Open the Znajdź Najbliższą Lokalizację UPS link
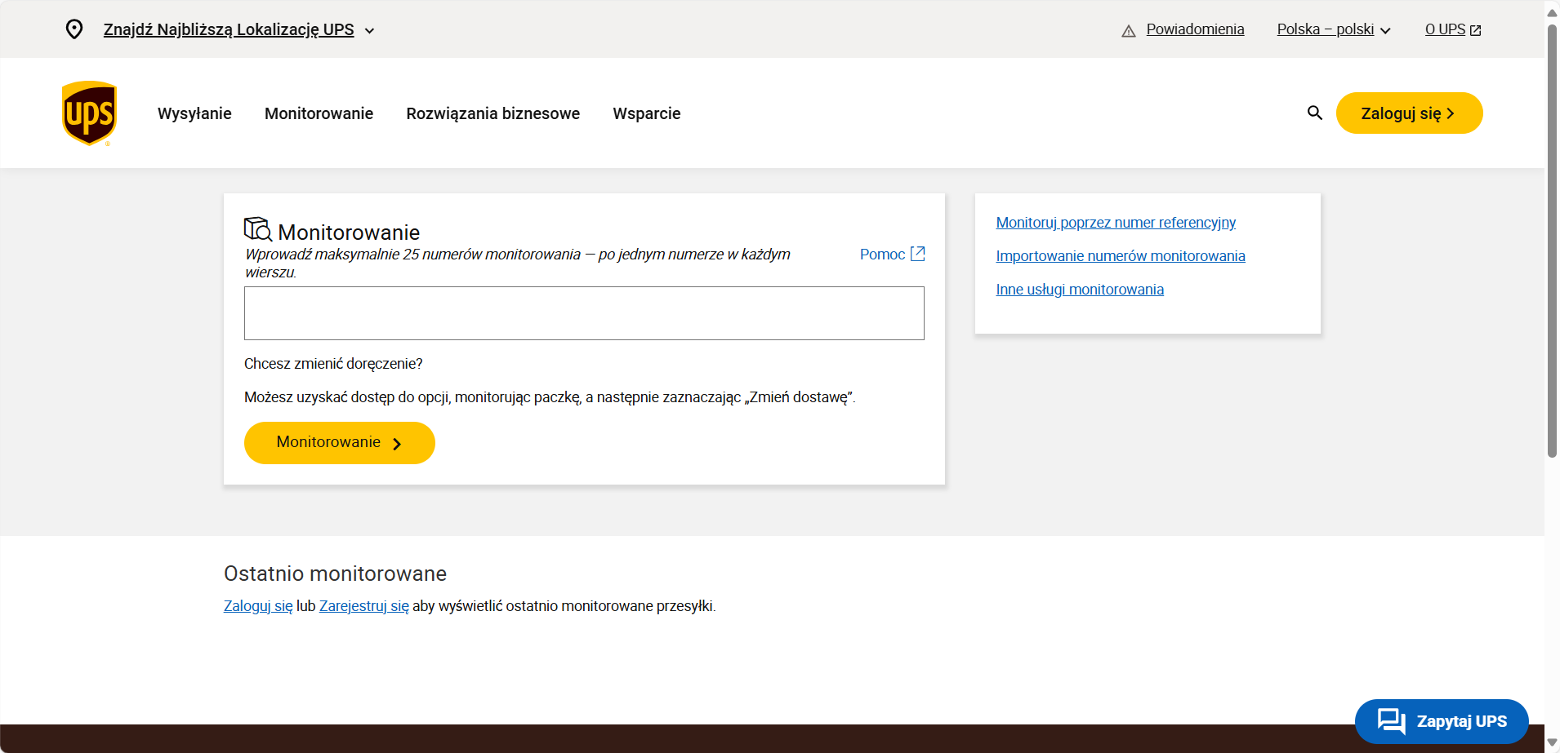This screenshot has width=1560, height=753. 229,29
